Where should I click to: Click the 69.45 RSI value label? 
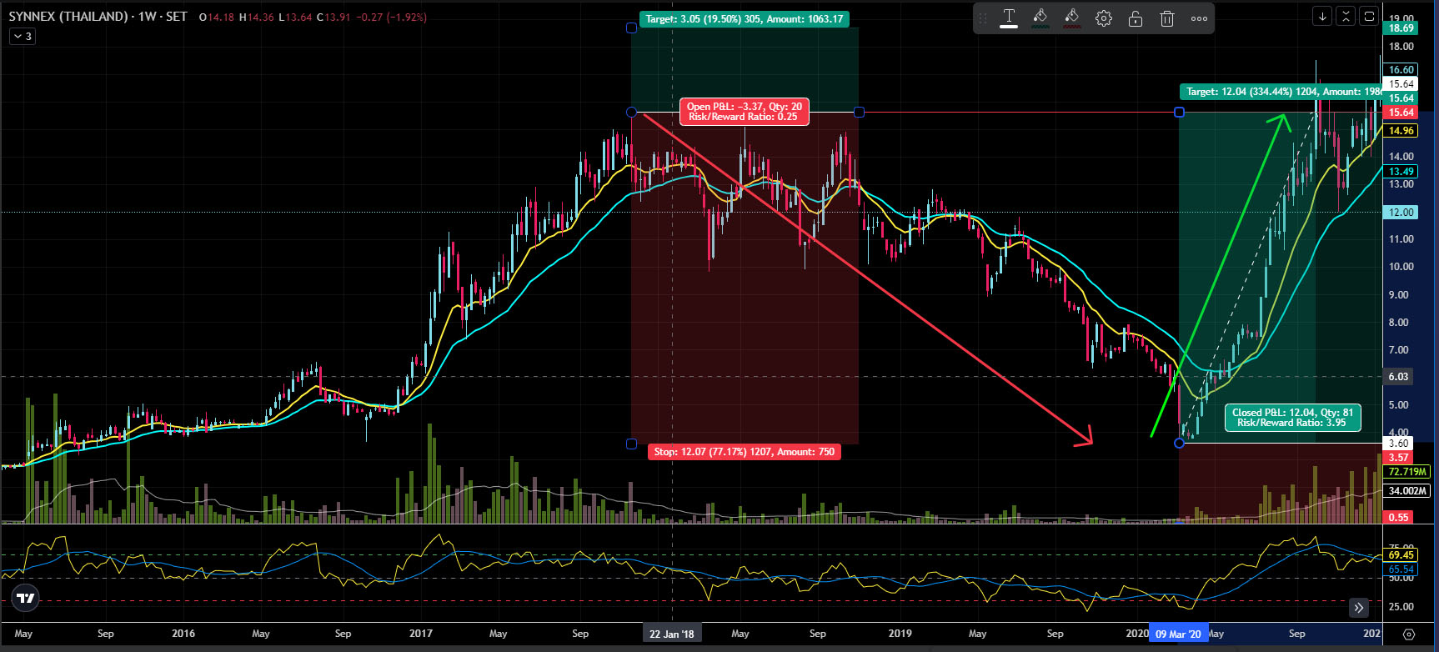tap(1401, 555)
